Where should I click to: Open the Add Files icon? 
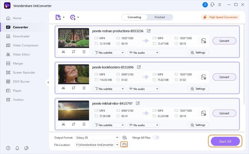click(58, 17)
